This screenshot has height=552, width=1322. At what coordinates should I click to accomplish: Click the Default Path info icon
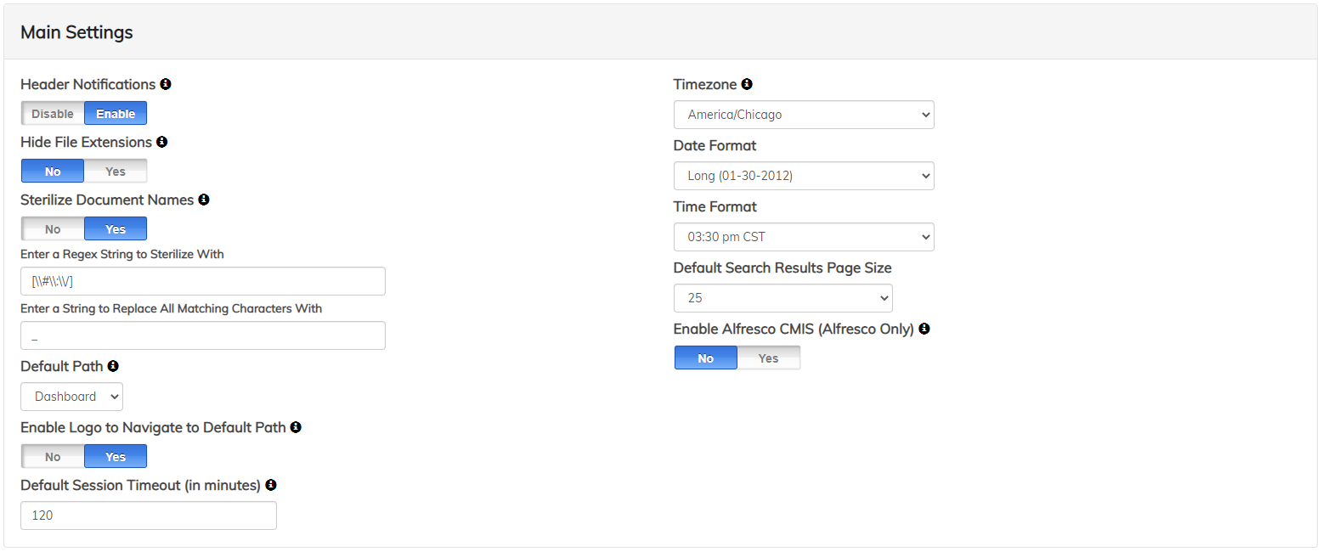pyautogui.click(x=114, y=366)
